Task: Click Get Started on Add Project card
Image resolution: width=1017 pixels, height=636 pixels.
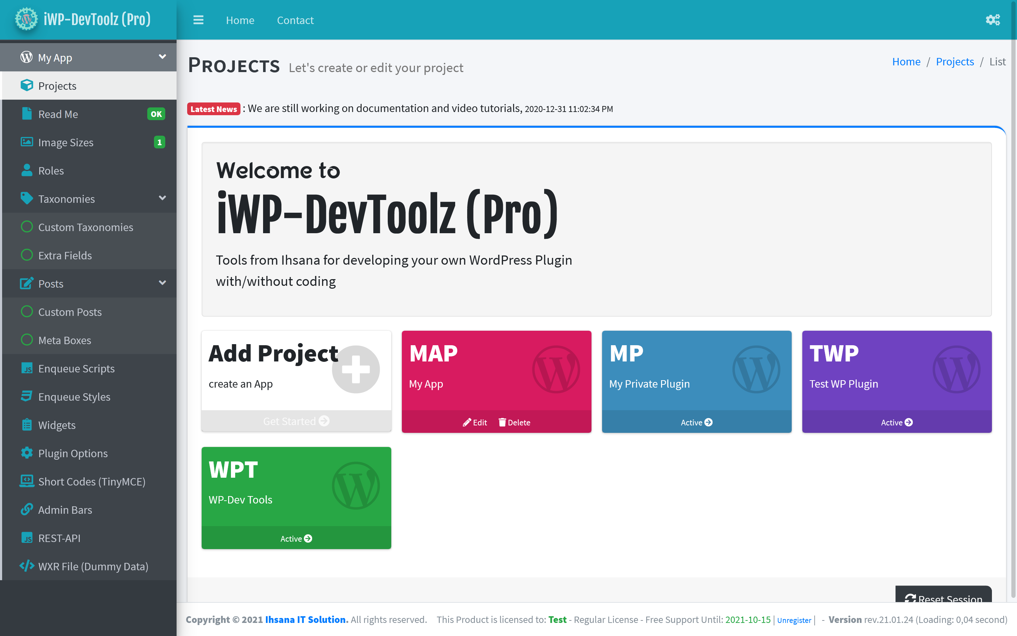Action: [x=296, y=421]
